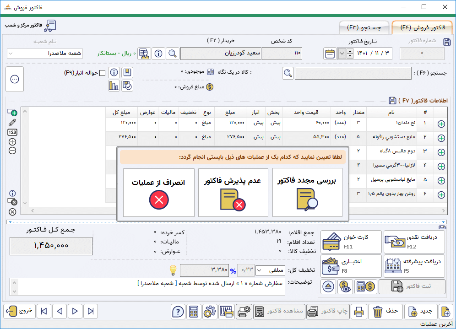The width and height of the screenshot is (456, 329).
Task: Click the توضیحات description text box
Action: (147, 287)
